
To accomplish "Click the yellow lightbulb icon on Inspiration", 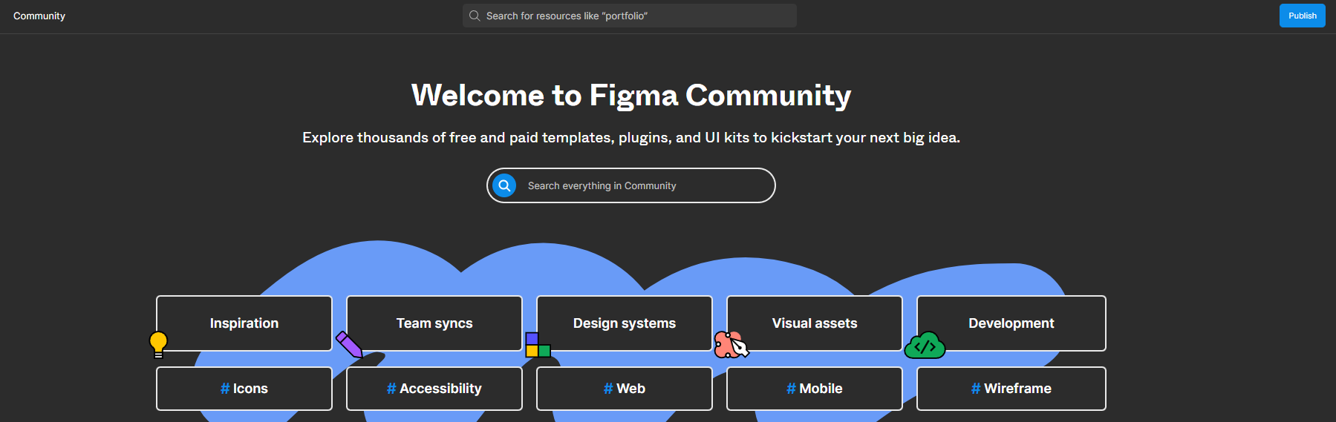I will 158,345.
